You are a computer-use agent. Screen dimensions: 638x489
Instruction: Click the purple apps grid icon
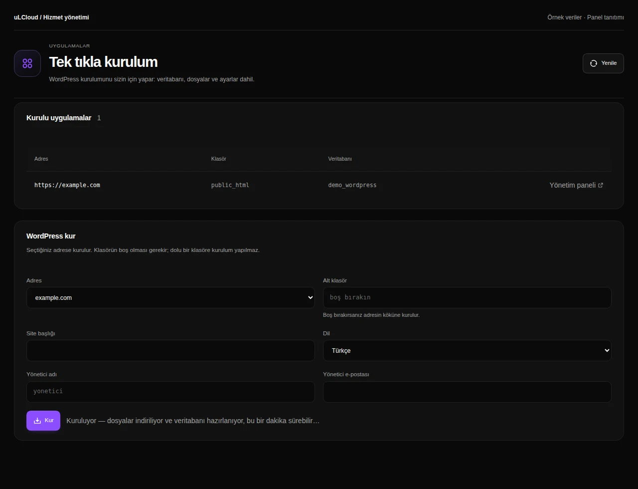point(27,63)
